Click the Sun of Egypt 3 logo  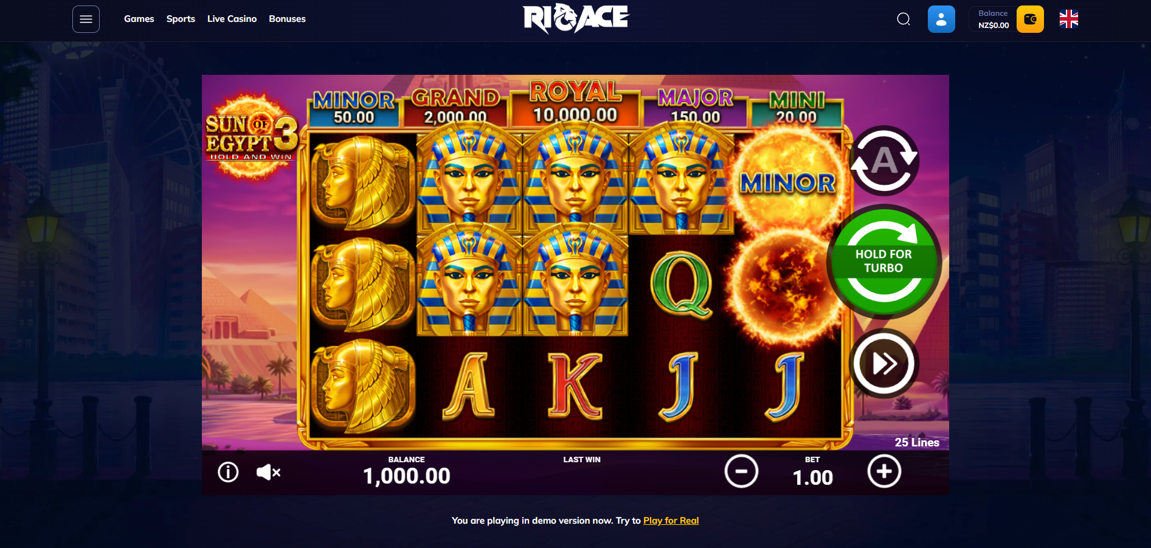(x=251, y=137)
